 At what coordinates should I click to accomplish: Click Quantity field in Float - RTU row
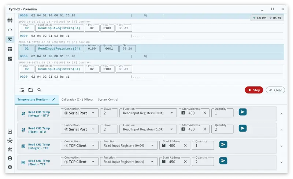(222, 129)
